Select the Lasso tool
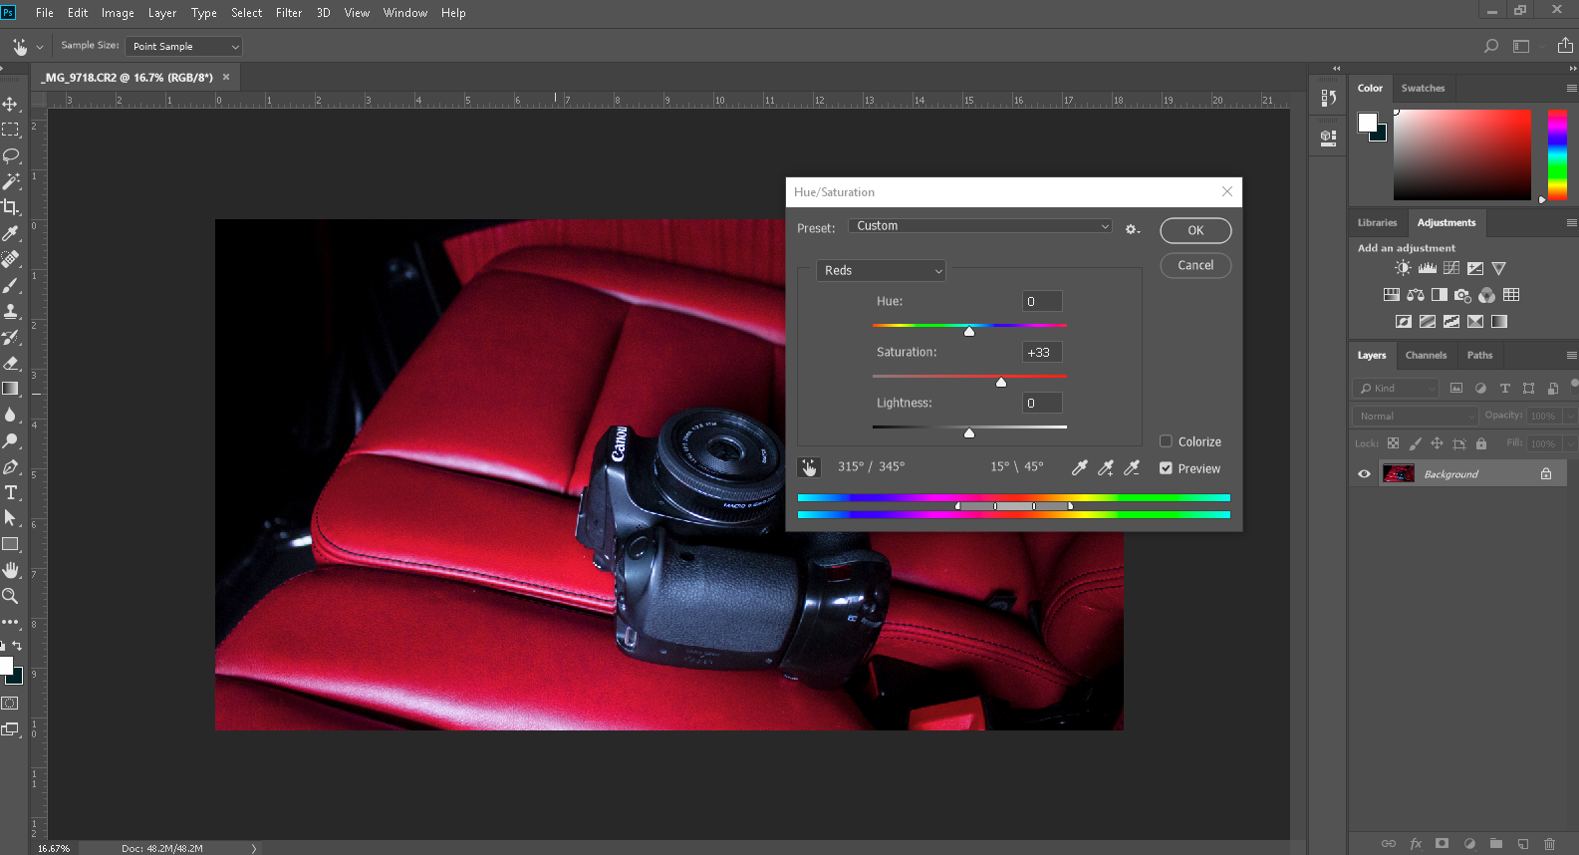 11,155
